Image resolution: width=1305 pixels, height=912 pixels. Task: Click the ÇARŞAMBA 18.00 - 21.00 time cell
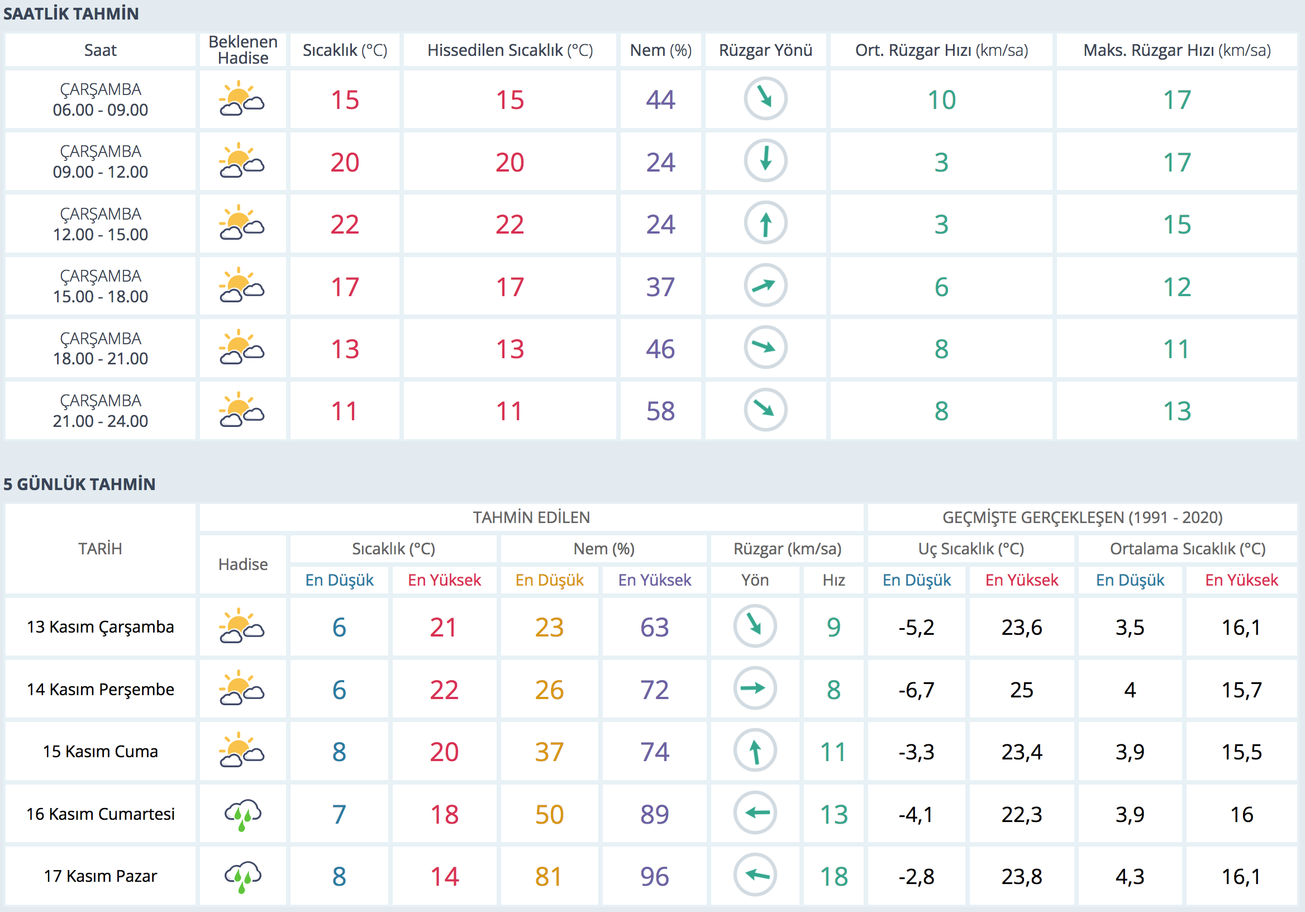pos(101,348)
